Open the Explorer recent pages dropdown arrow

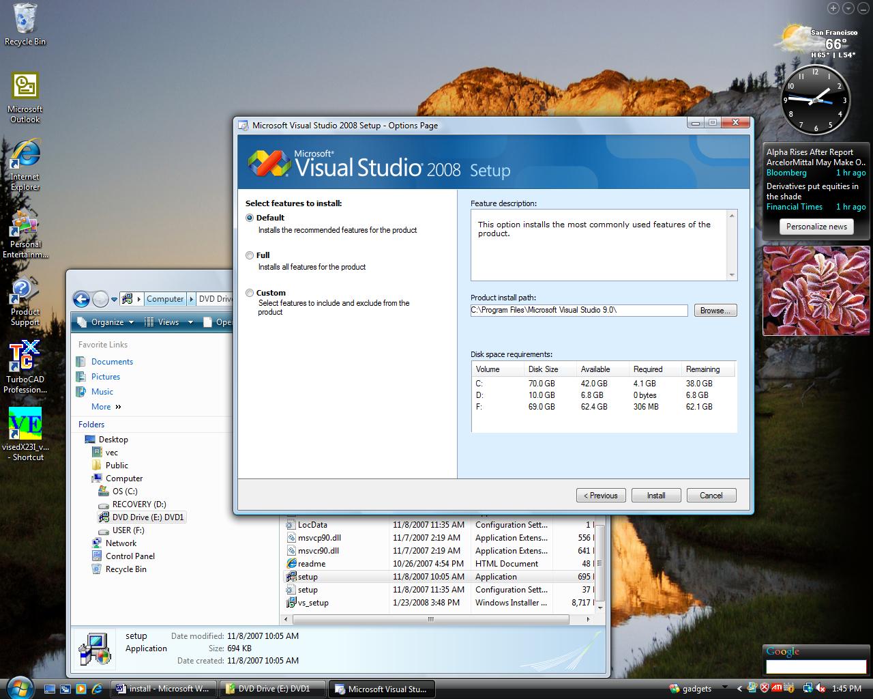point(114,300)
